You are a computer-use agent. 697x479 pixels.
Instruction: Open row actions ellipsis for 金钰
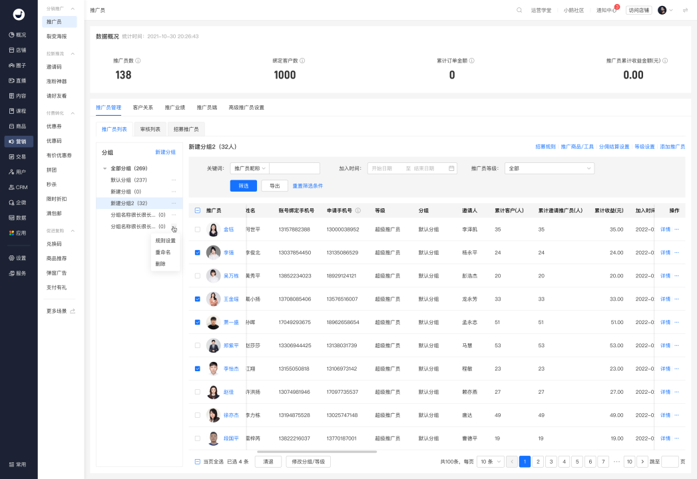click(676, 230)
